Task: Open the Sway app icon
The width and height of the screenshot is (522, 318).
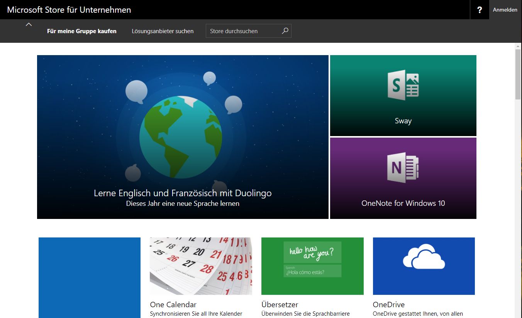Action: [403, 85]
